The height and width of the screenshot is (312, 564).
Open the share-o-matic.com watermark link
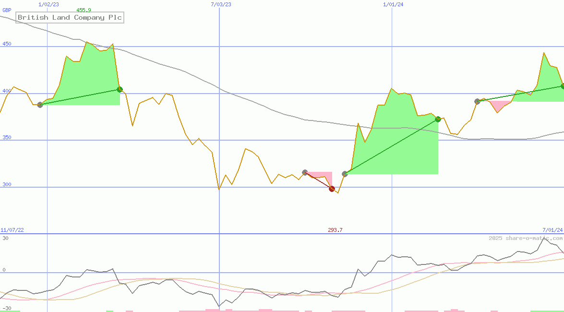[x=526, y=238]
